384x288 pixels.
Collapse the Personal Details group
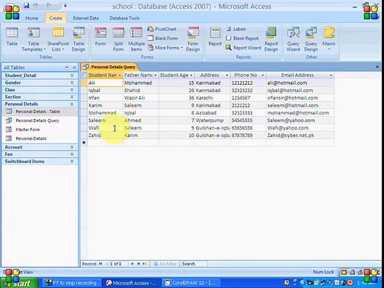(72, 104)
